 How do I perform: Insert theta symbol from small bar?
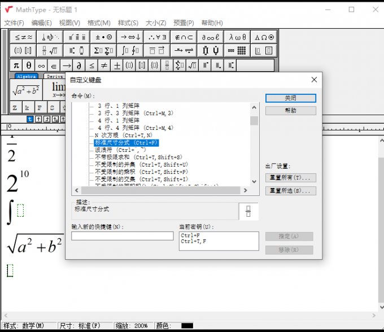point(29,65)
